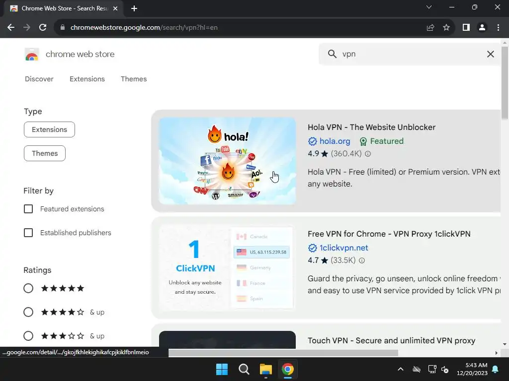Click the horizontal page scrollbar thumb
509x381 pixels.
tap(283, 353)
